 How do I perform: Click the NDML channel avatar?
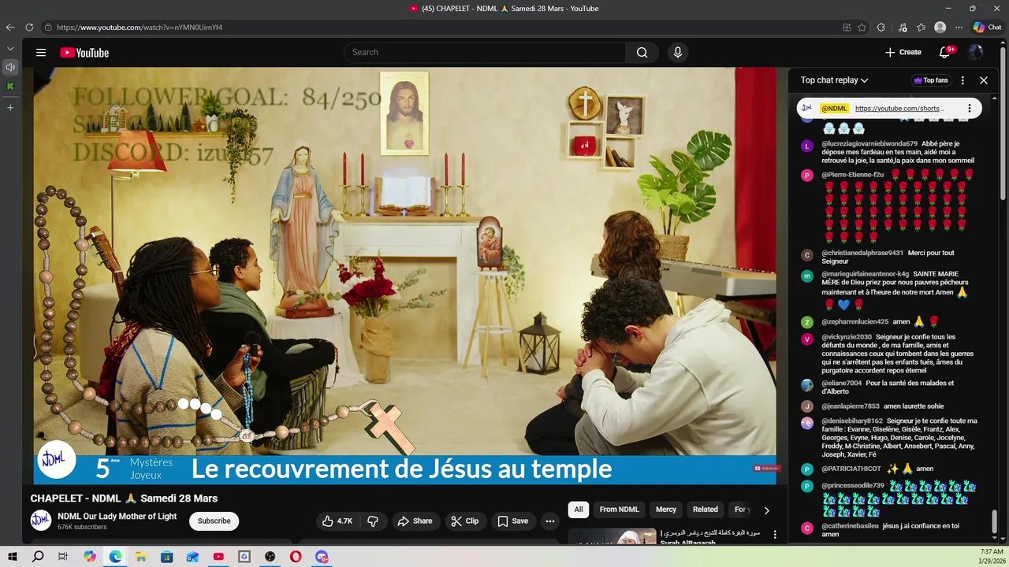click(x=41, y=521)
